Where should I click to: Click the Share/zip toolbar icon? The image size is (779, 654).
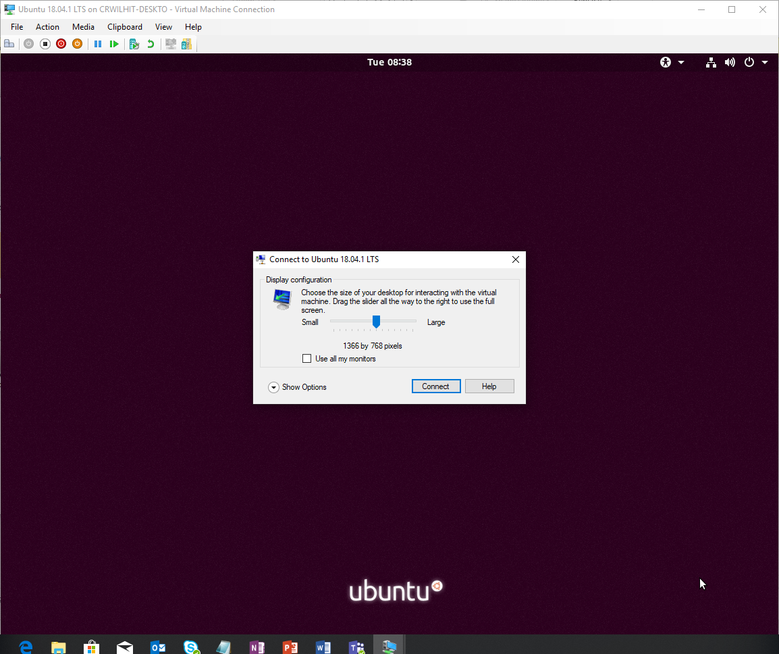pos(186,44)
